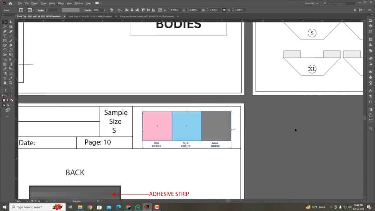This screenshot has width=375, height=211.
Task: Select the Lasso tool
Action: (x=11, y=27)
